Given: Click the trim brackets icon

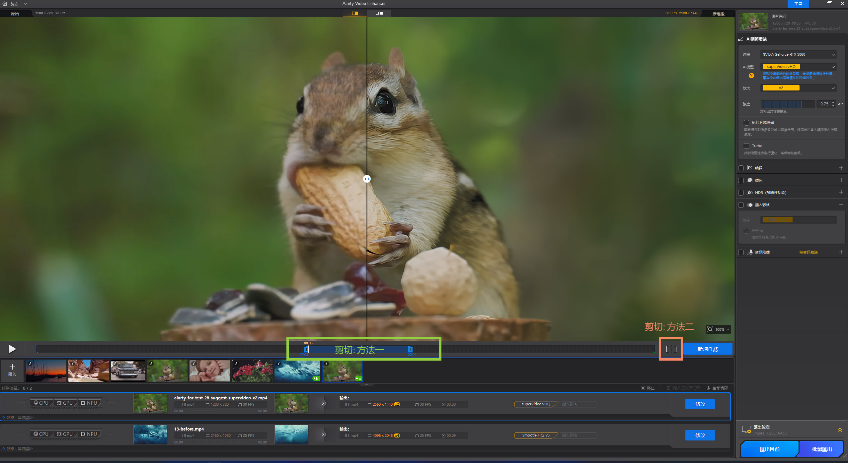Looking at the screenshot, I should [x=671, y=349].
